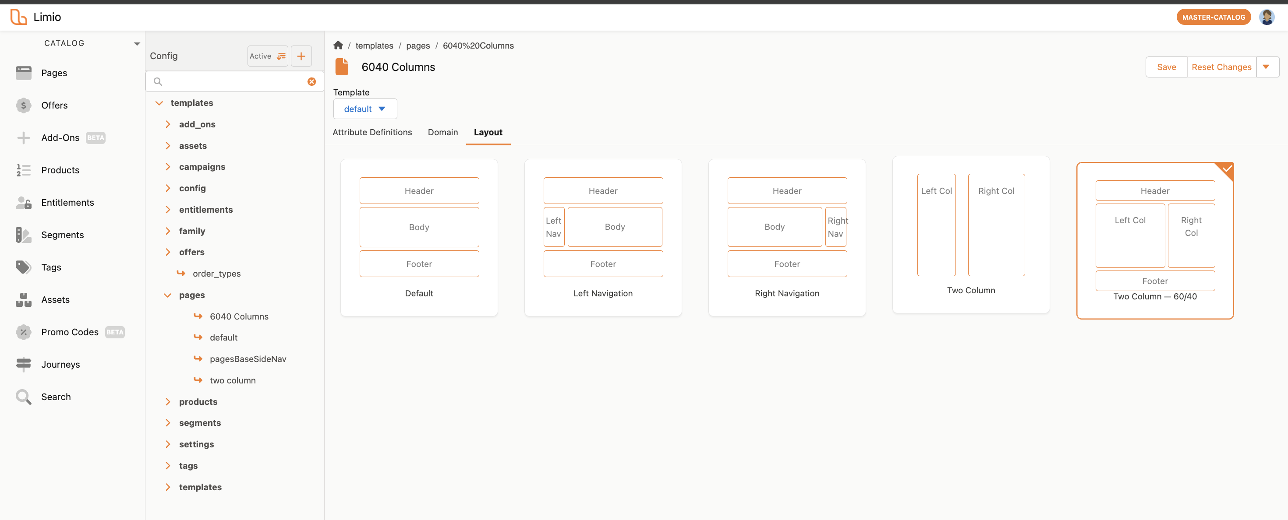Viewport: 1288px width, 520px height.
Task: Click the Products list icon
Action: click(x=24, y=170)
